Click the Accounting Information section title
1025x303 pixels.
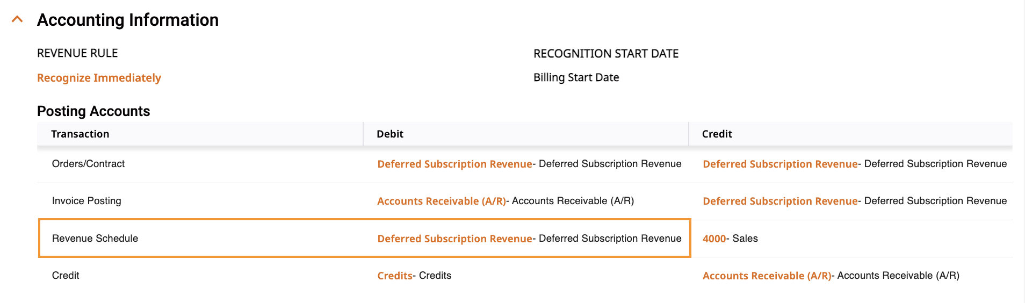pyautogui.click(x=128, y=20)
